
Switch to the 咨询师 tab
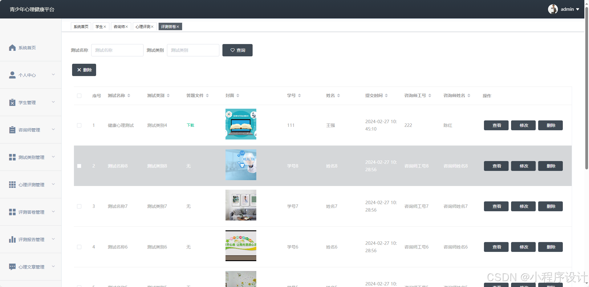tap(119, 27)
